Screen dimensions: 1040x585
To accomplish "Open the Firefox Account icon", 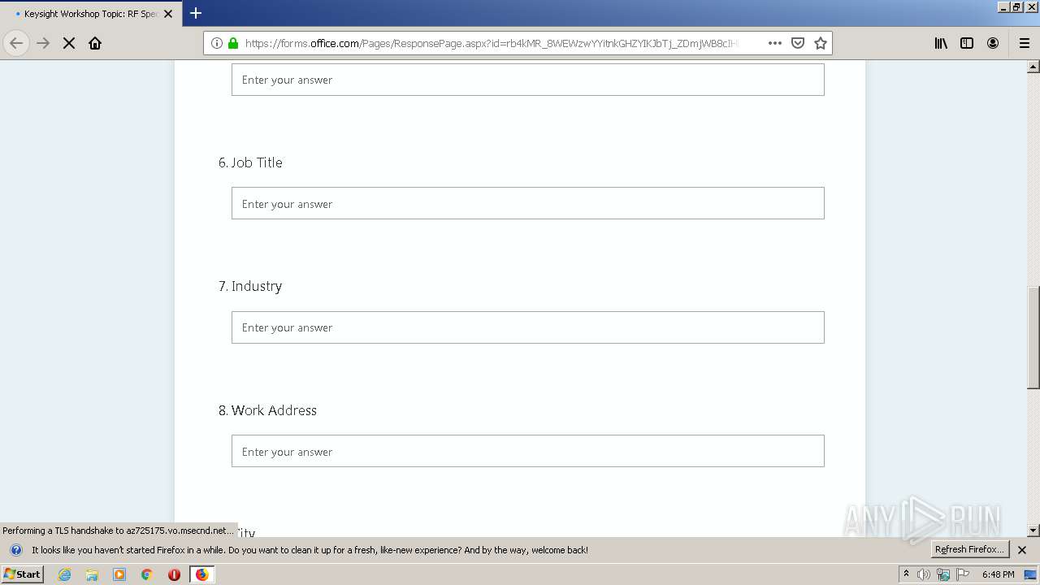I will [993, 43].
